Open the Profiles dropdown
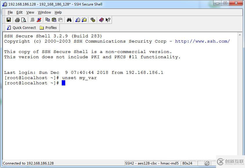Image resolution: width=245 pixels, height=168 pixels. 48,28
